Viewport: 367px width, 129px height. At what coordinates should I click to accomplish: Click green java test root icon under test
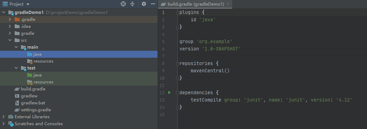pos(29,75)
